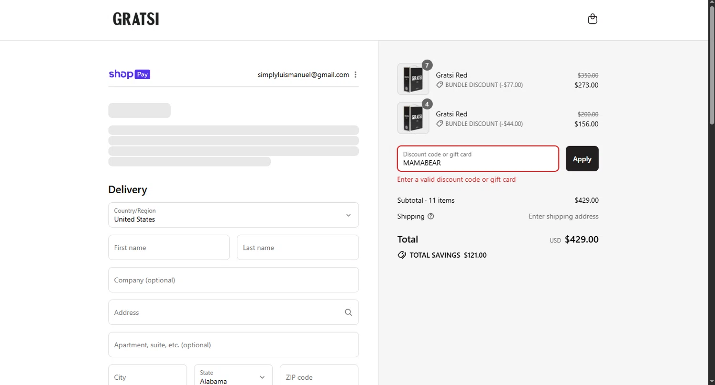Viewport: 715px width, 385px height.
Task: Click the product thumbnail with quantity 4
Action: tap(413, 118)
